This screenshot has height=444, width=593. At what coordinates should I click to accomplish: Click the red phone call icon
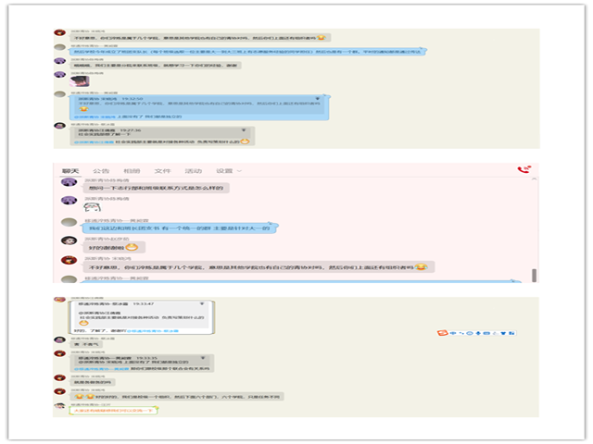click(523, 170)
